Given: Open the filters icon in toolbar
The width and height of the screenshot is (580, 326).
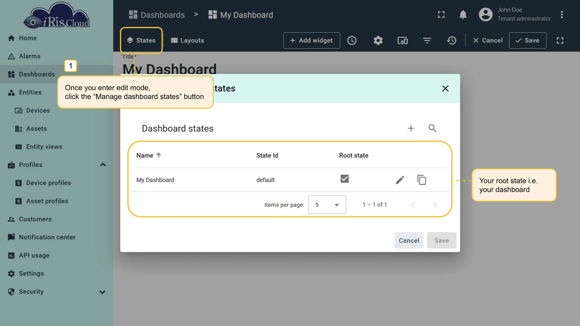Looking at the screenshot, I should 427,40.
